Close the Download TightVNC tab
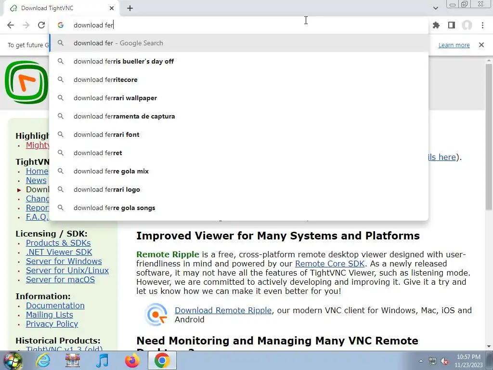 tap(112, 8)
